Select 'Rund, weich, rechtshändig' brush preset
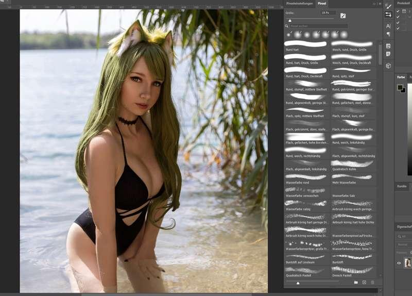This screenshot has width=412, height=296. pos(306,152)
